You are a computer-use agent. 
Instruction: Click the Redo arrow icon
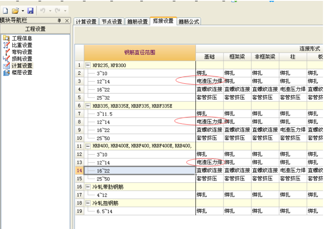coord(57,10)
